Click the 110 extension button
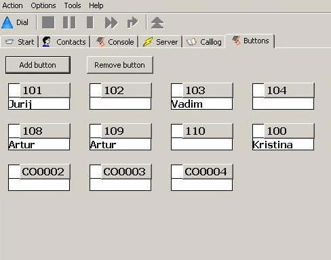 click(208, 131)
